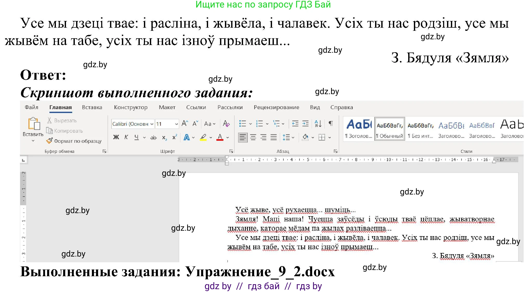Open the font size dropdown
527x292 pixels.
(176, 124)
